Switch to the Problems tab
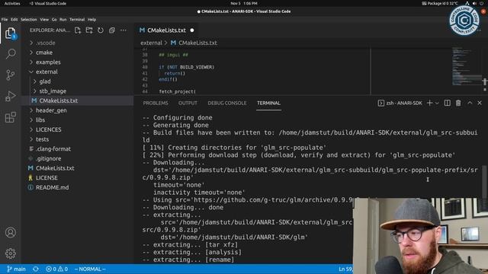Image resolution: width=488 pixels, height=274 pixels. point(156,104)
